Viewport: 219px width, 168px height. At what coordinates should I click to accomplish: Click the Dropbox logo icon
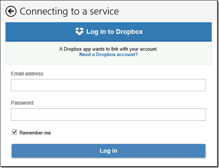(x=79, y=31)
